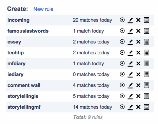This screenshot has width=158, height=124.
Task: Select the comment wall rule name
Action: point(24,85)
